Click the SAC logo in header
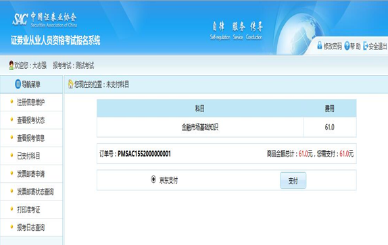Image resolution: width=388 pixels, height=245 pixels. [20, 20]
